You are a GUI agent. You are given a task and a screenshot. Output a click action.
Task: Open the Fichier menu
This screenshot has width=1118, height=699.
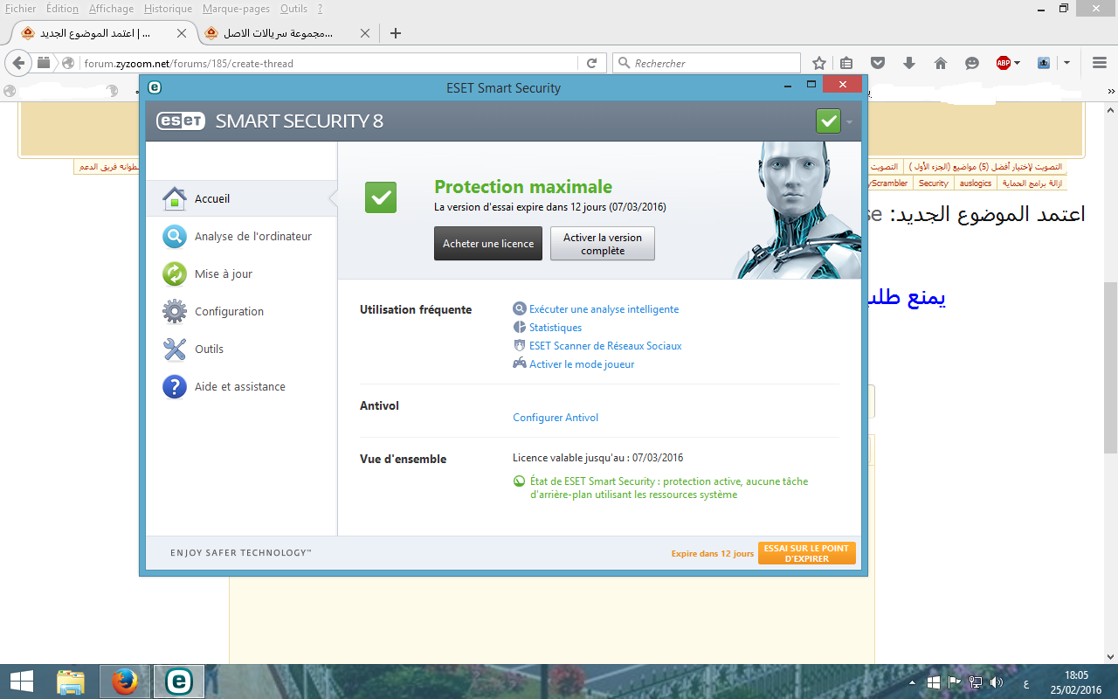[x=21, y=9]
